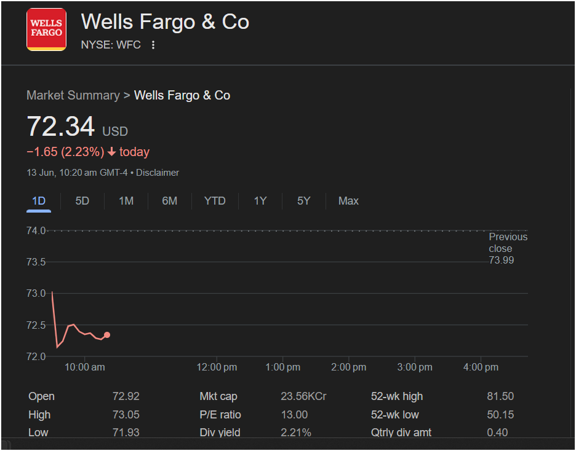Screen dimensions: 576x451
Task: Select the YTD range tab
Action: (215, 201)
